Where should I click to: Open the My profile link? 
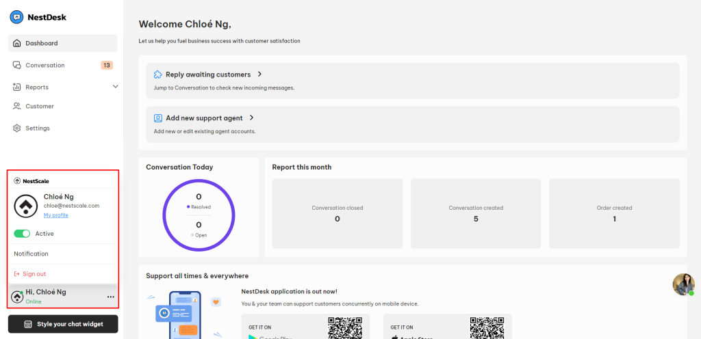click(x=56, y=215)
